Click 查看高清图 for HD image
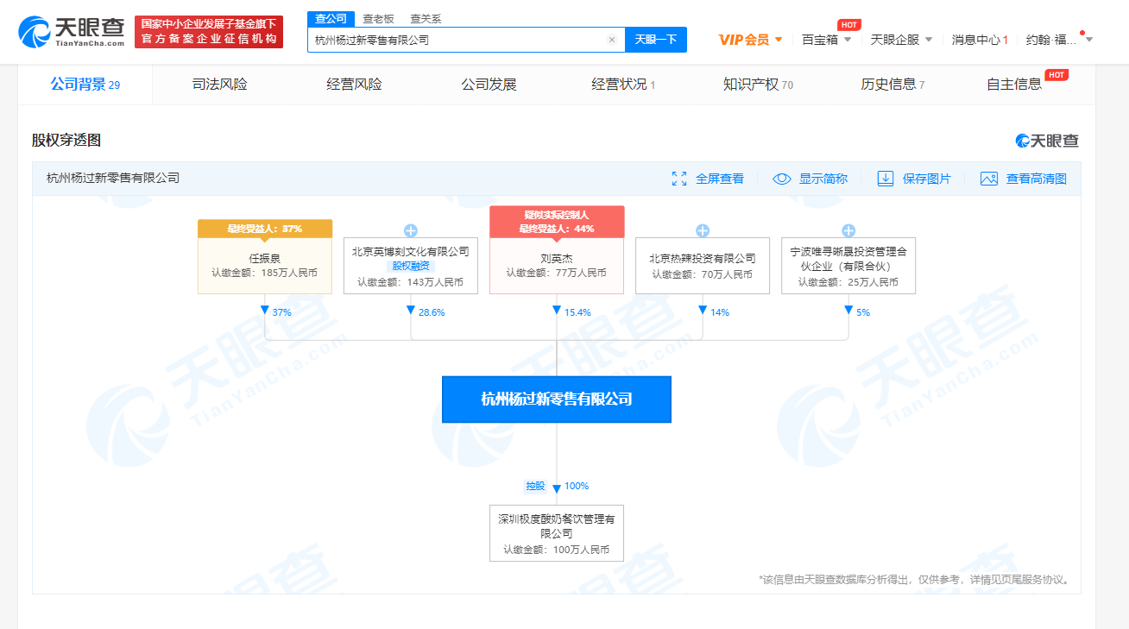The image size is (1129, 629). pyautogui.click(x=1036, y=179)
